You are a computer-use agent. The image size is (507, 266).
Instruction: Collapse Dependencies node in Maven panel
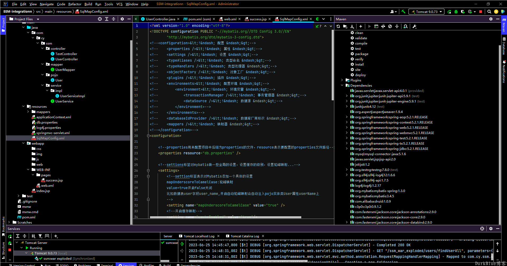(x=342, y=85)
